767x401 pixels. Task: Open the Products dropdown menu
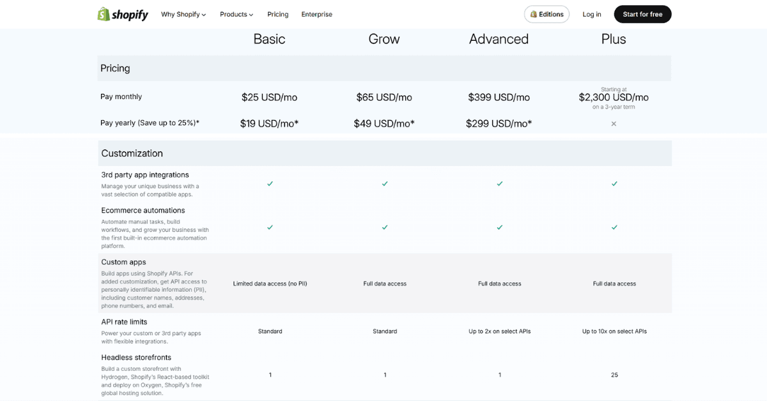tap(236, 14)
